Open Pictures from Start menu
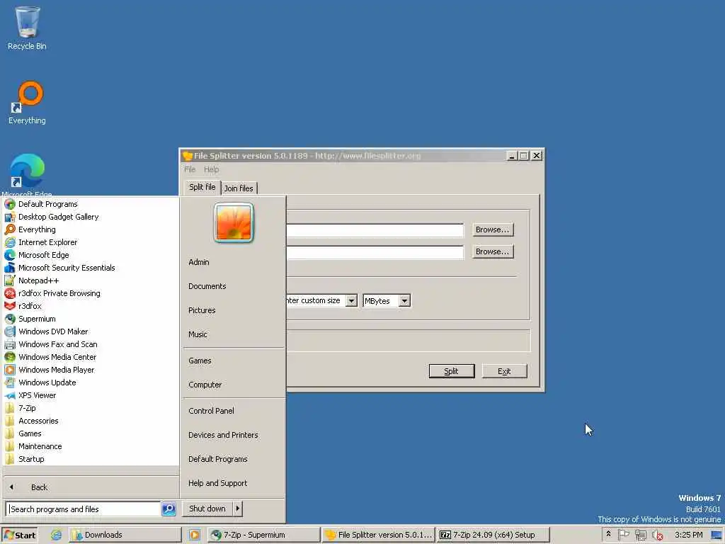This screenshot has height=544, width=725. click(202, 310)
